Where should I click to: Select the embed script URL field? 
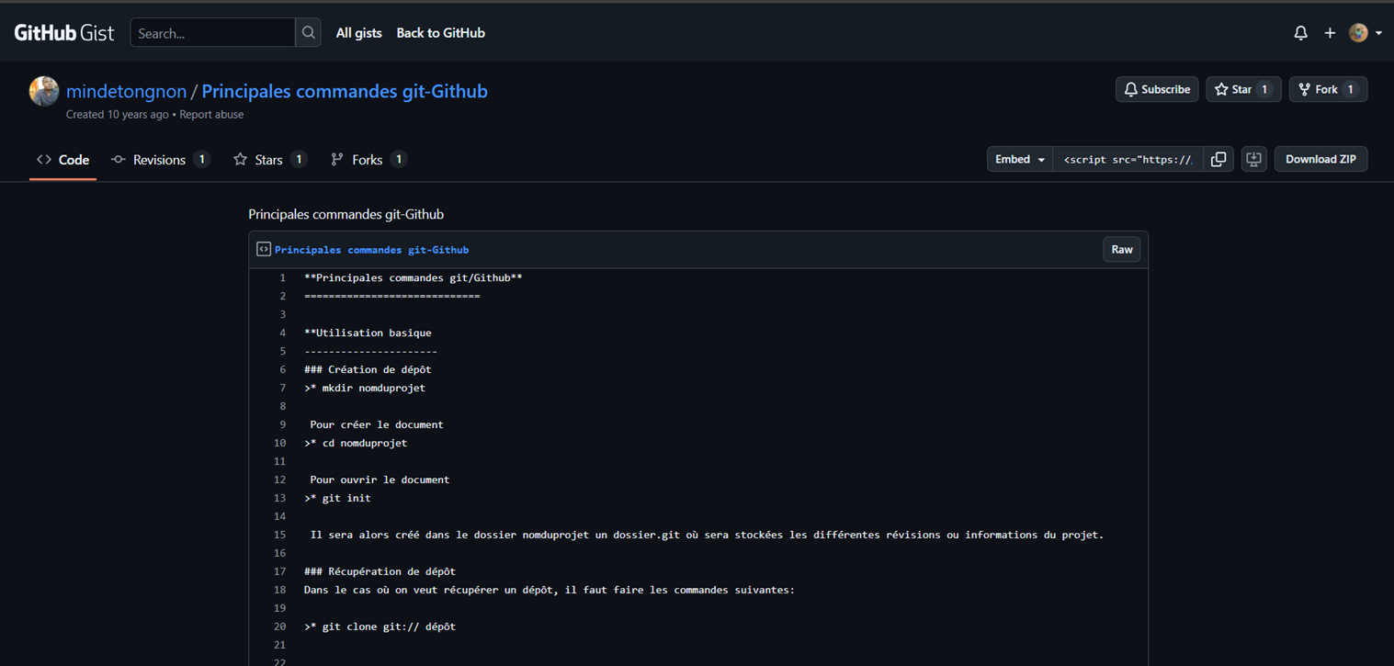[1128, 159]
